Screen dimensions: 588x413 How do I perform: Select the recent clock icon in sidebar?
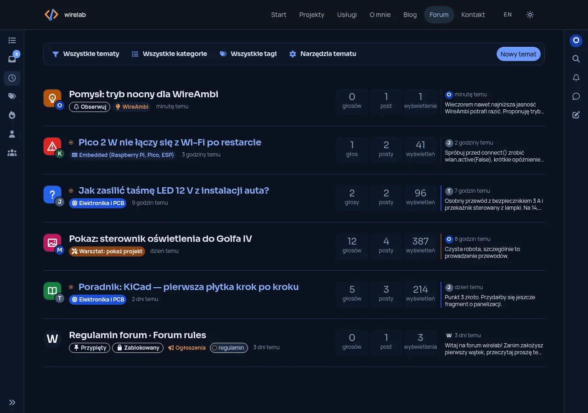pos(12,78)
